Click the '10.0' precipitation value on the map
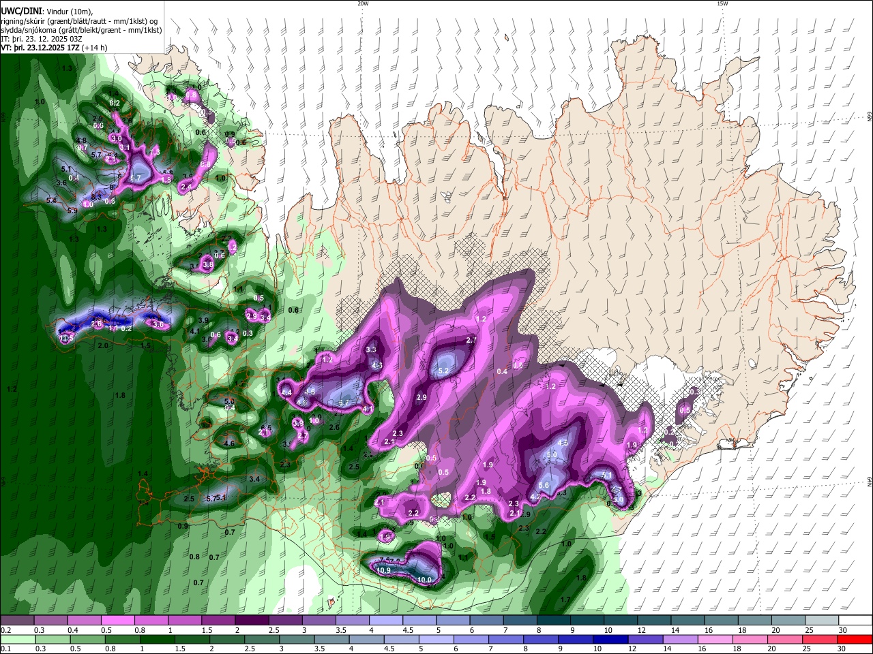This screenshot has height=654, width=873. (425, 580)
